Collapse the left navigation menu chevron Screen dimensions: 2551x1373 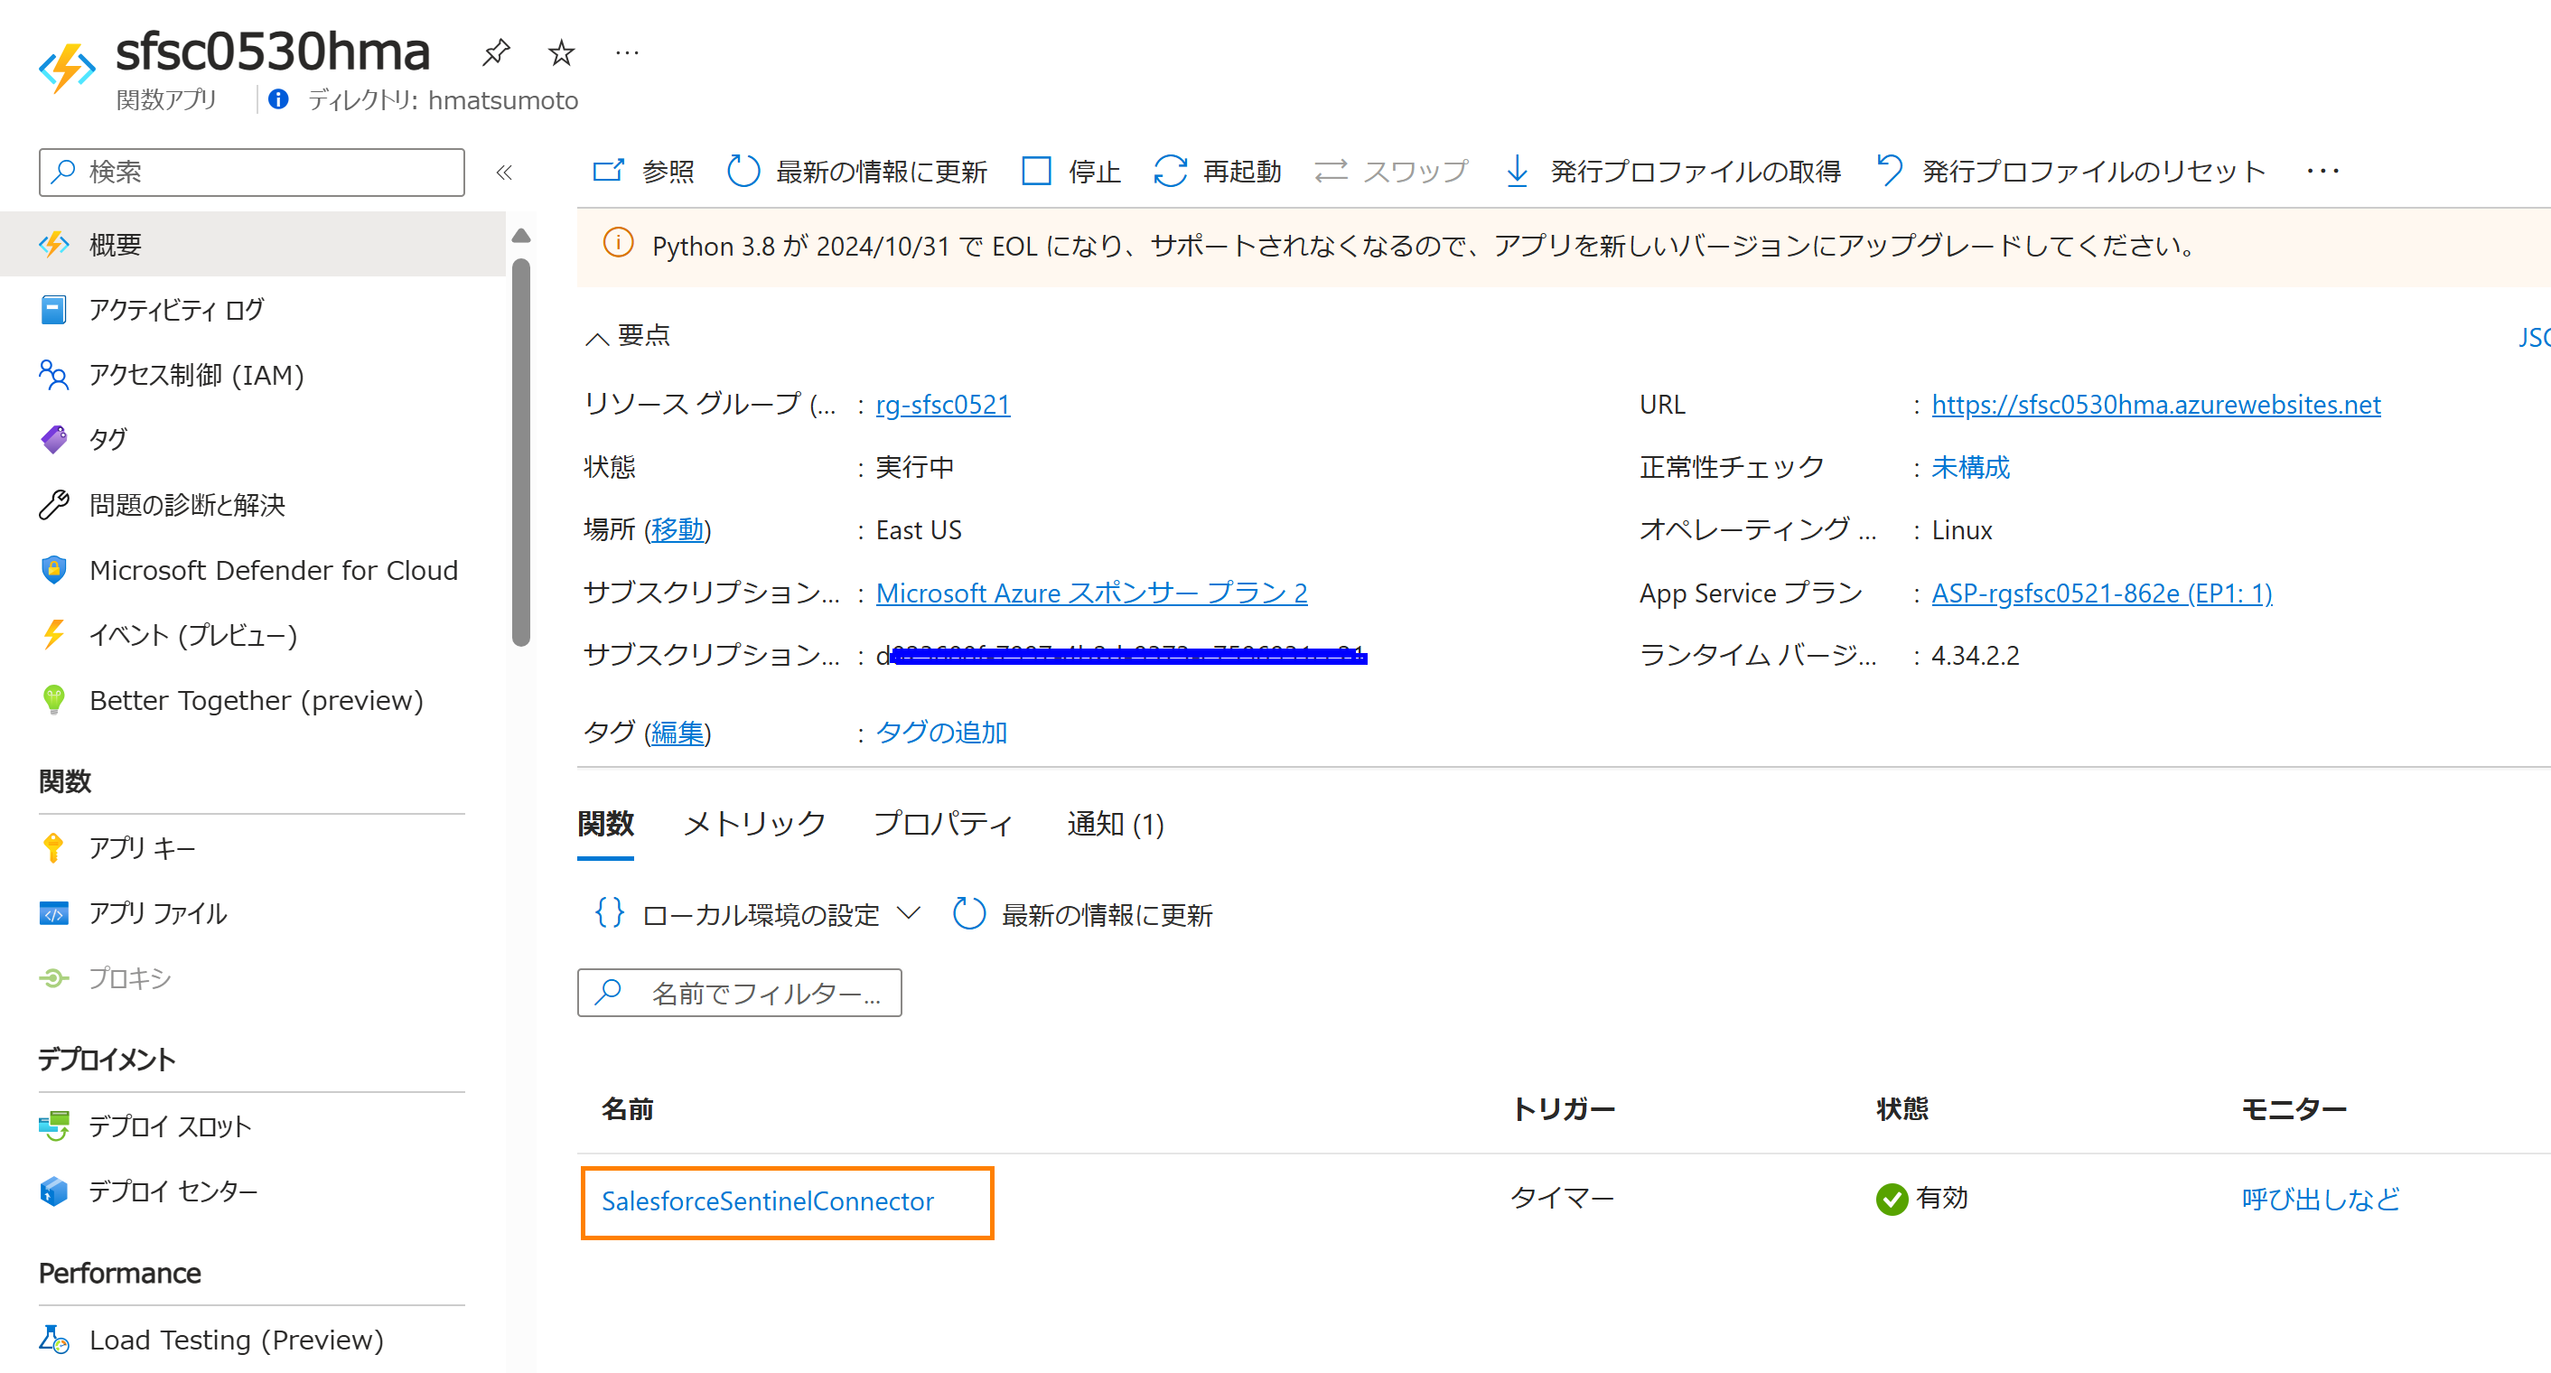pos(504,173)
